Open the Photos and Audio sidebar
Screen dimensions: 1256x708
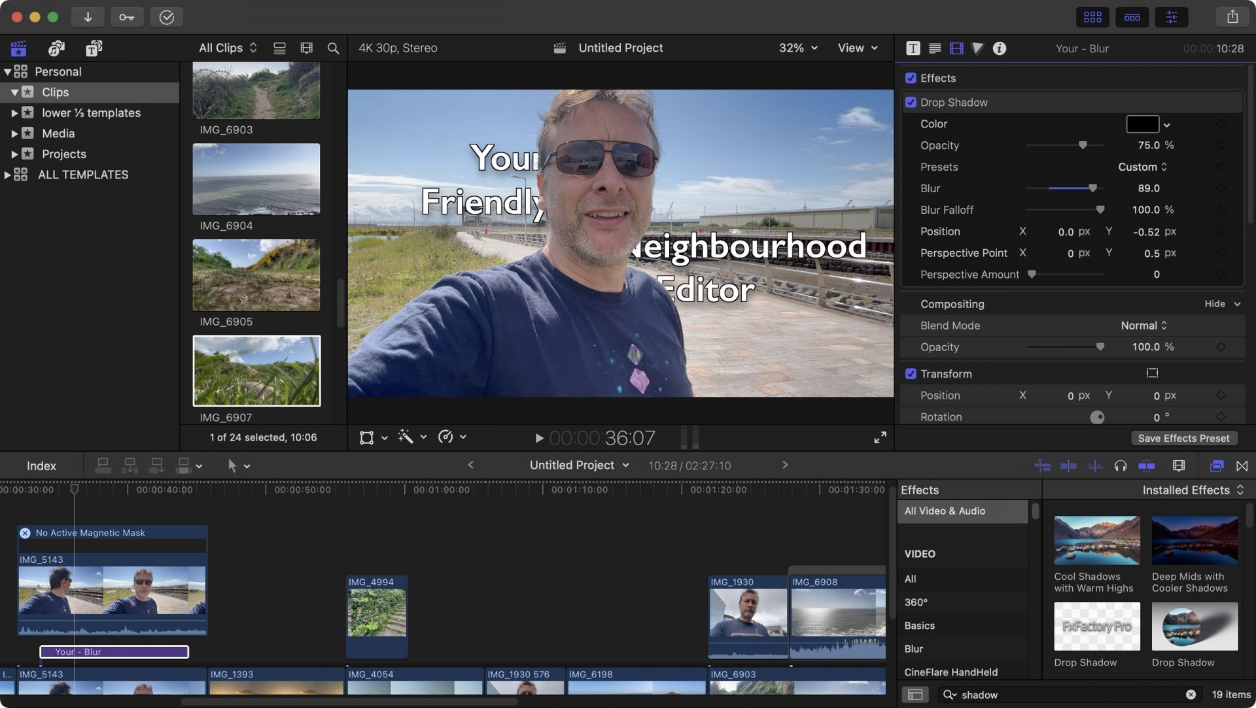56,48
